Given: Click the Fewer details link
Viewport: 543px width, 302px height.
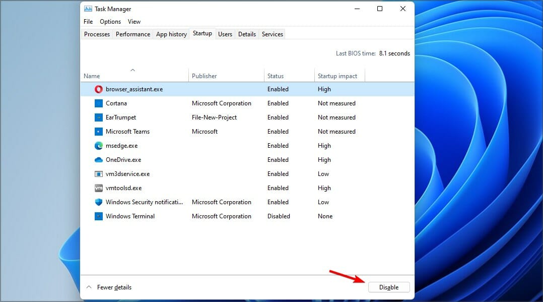Looking at the screenshot, I should [114, 287].
